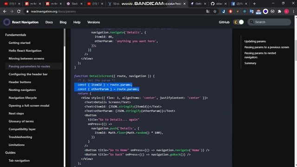The image size is (297, 167).
Task: Close the Facebook tab
Action: [246, 4]
